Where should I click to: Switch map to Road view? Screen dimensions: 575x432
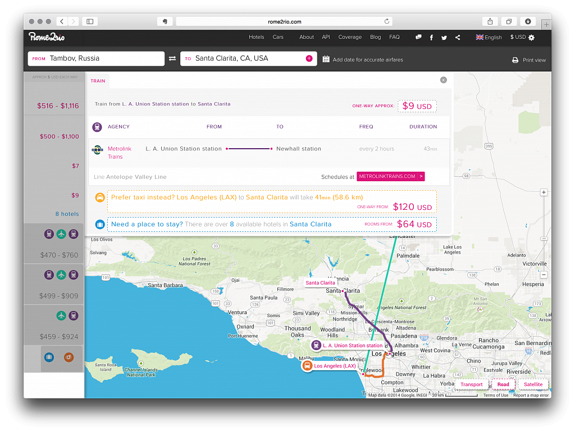click(x=503, y=384)
